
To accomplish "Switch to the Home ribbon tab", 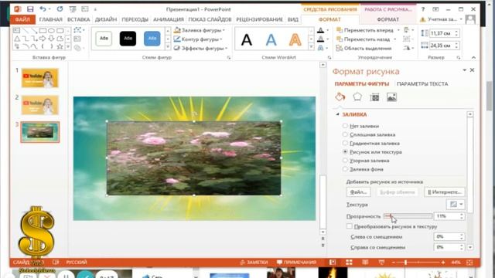I will pos(51,19).
